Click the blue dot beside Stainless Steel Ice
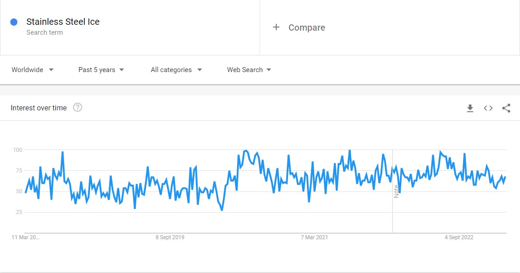 pos(14,22)
